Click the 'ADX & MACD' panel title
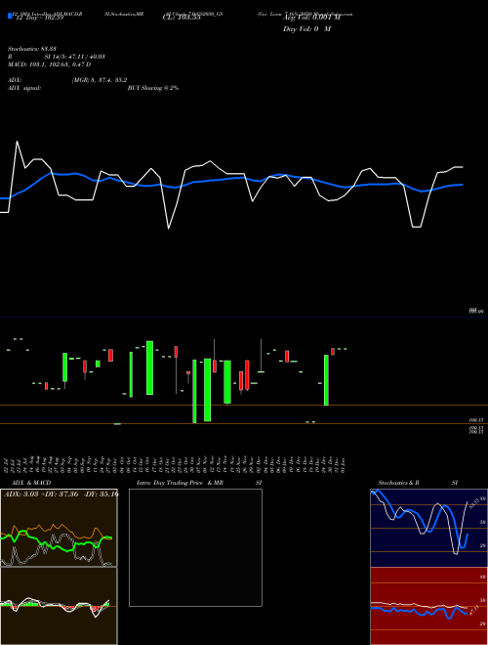The image size is (488, 645). 31,483
